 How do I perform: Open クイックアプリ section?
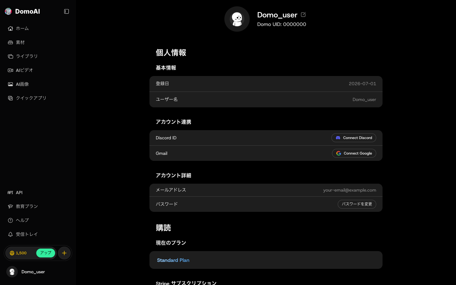[31, 98]
